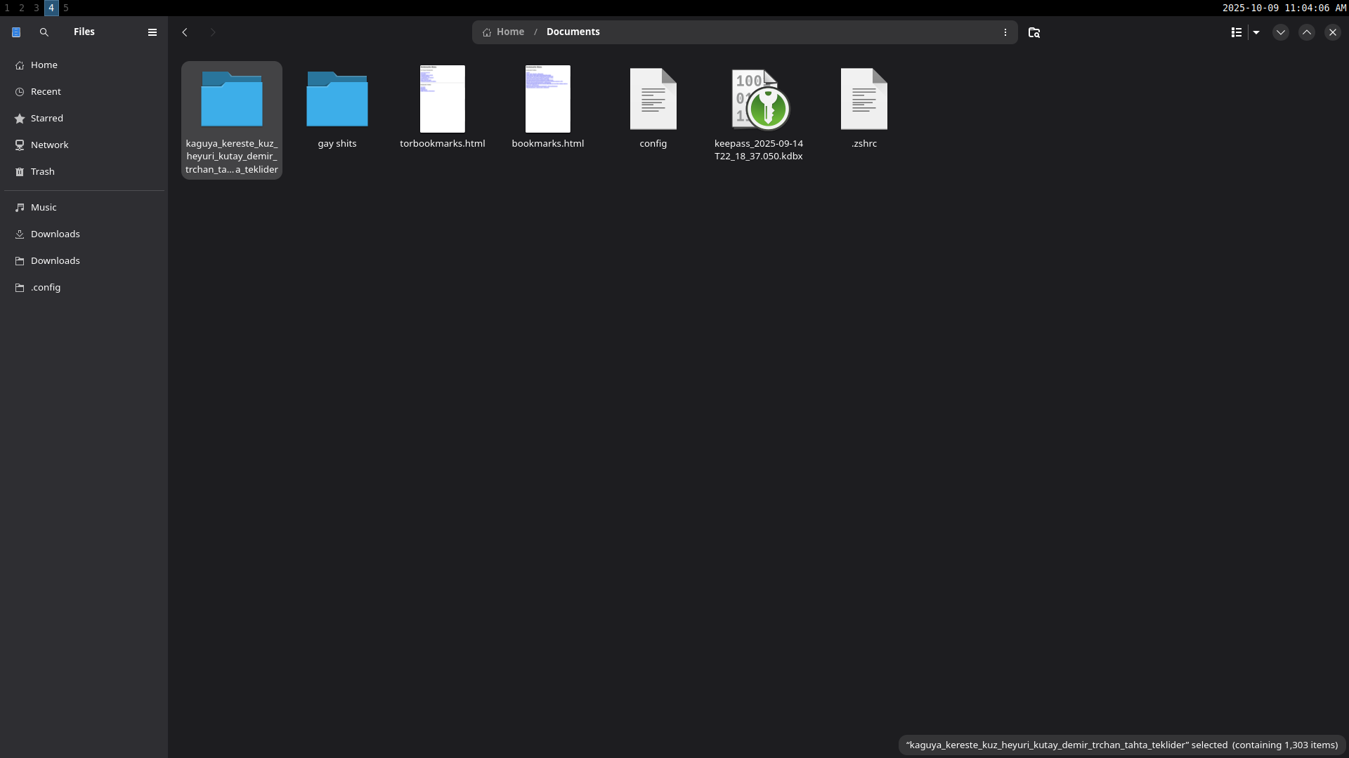Viewport: 1349px width, 758px height.
Task: Click the search everywhere folder icon
Action: pyautogui.click(x=1034, y=32)
